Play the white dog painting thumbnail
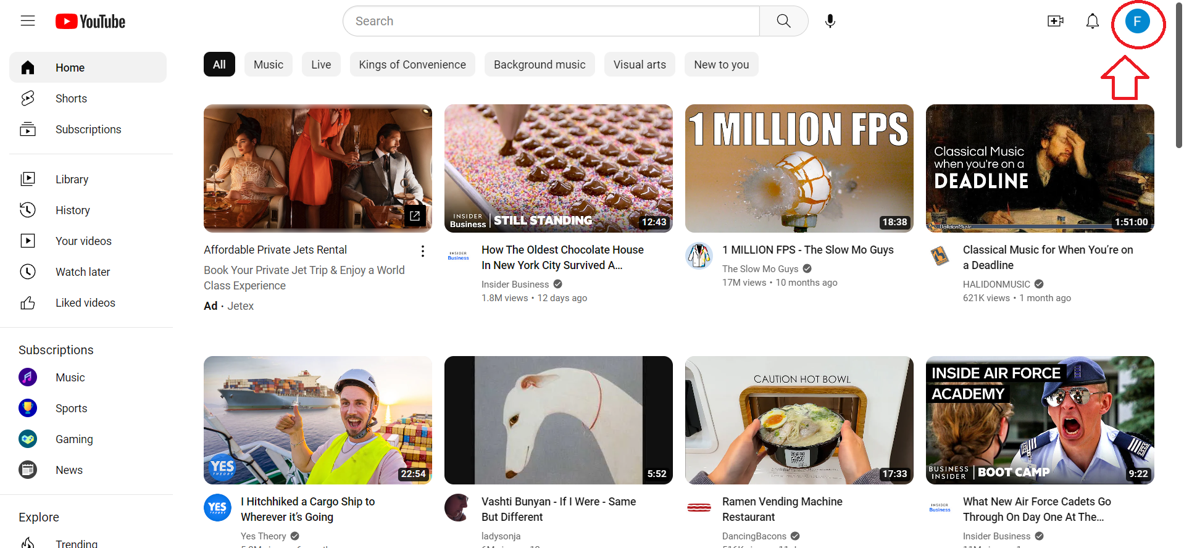Image resolution: width=1184 pixels, height=548 pixels. pos(559,420)
